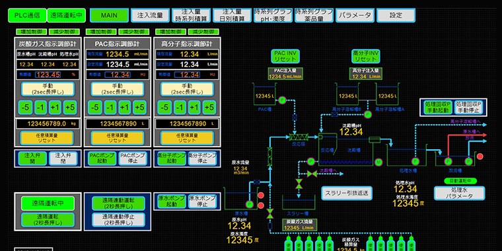Image resolution: width=502 pixels, height=251 pixels.
Task: Toggle 増加制御 above 炭酸ガス指示調節計
Action: click(31, 32)
